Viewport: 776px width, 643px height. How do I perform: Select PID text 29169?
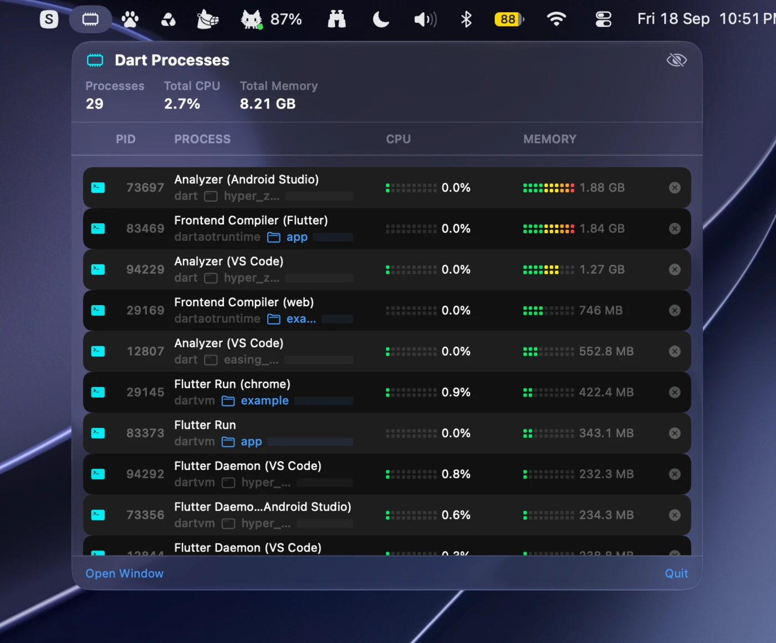(x=145, y=311)
